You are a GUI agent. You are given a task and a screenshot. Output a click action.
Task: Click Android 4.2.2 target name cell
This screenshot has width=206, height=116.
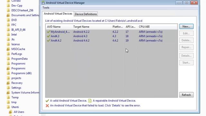[81, 32]
